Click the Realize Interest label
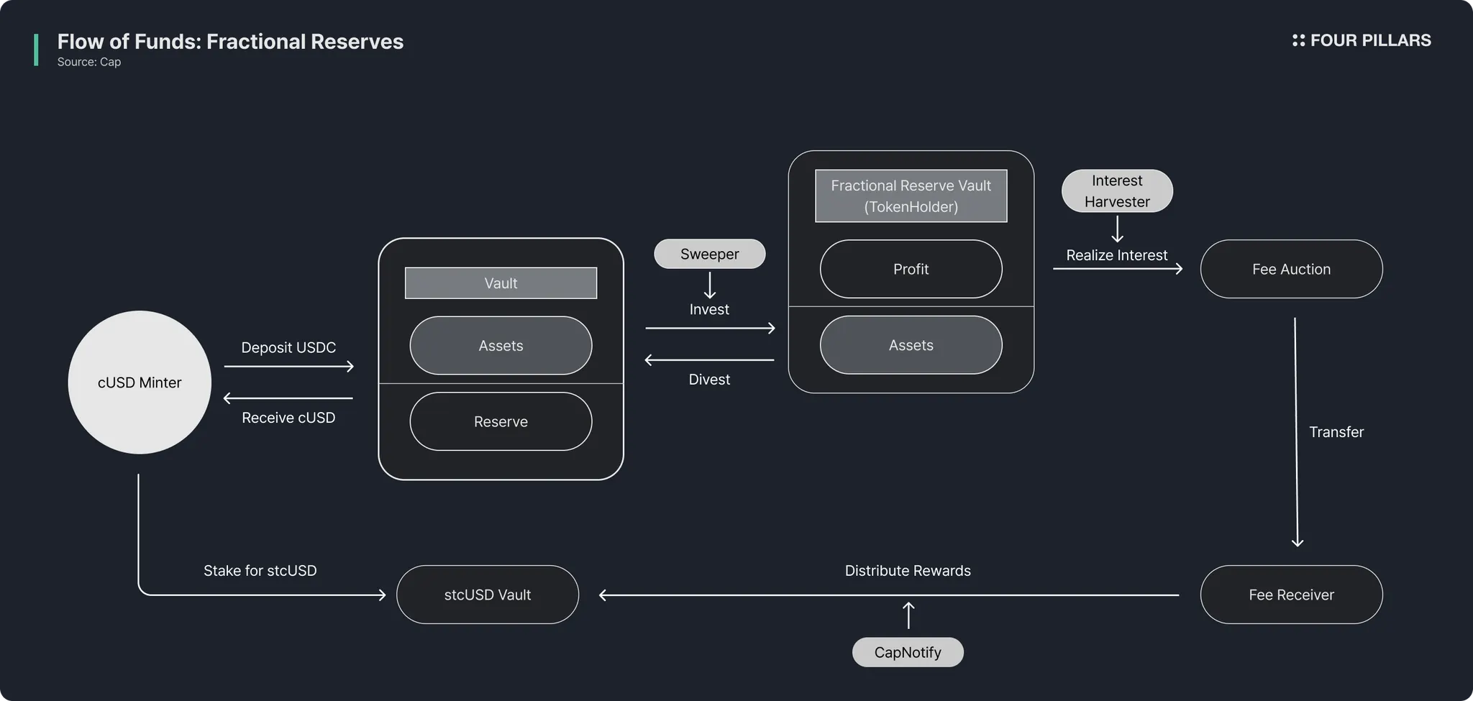Image resolution: width=1473 pixels, height=701 pixels. coord(1116,255)
